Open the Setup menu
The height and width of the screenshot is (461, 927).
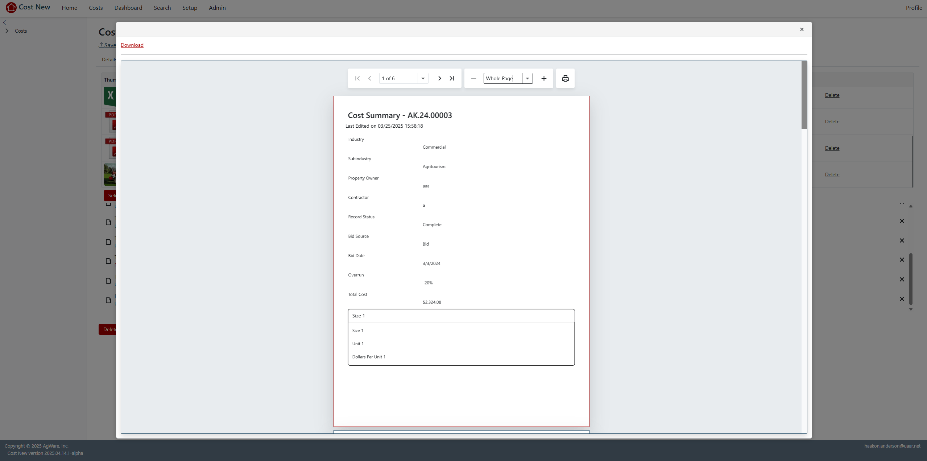(190, 8)
